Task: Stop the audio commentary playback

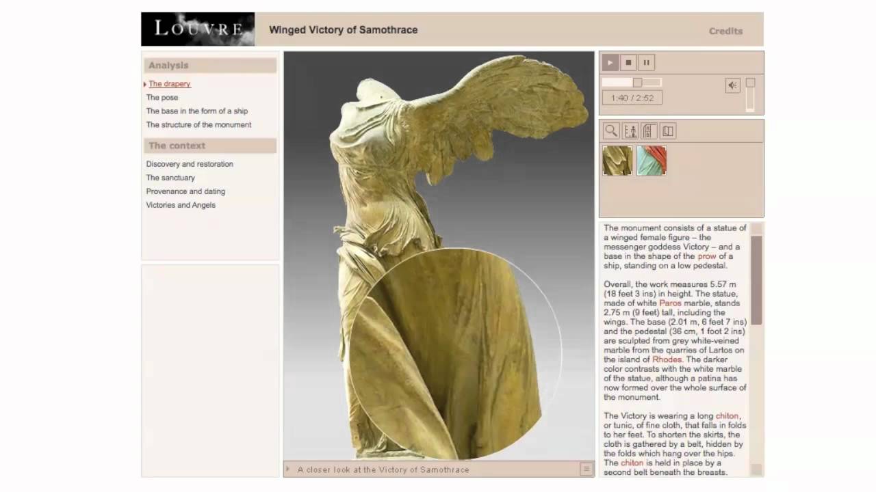Action: 628,63
